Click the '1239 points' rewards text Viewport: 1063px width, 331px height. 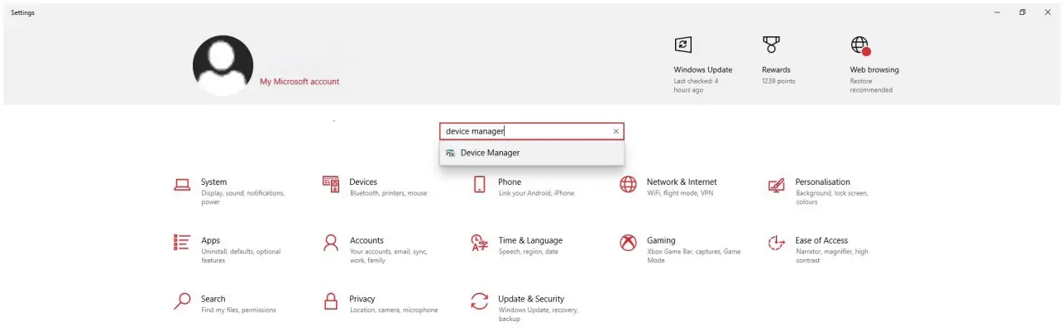coord(778,82)
